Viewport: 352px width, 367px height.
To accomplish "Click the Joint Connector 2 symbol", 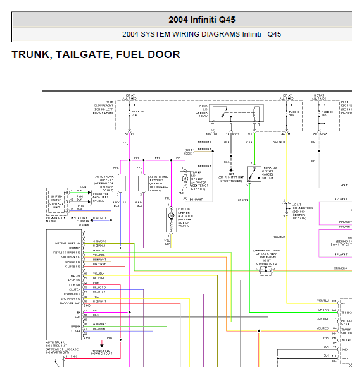I will [x=266, y=270].
